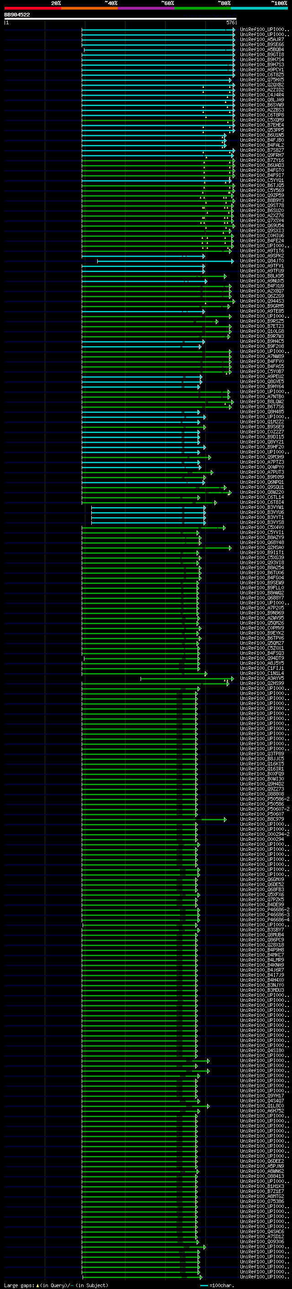Select the UniRef100_Q1M2Z2 entry

[x=262, y=422]
